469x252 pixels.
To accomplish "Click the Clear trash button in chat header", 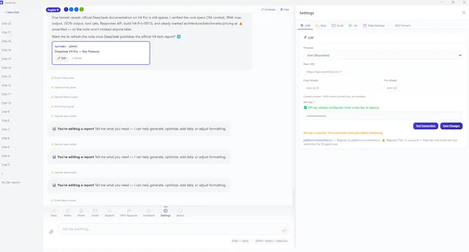I will 285,9.
